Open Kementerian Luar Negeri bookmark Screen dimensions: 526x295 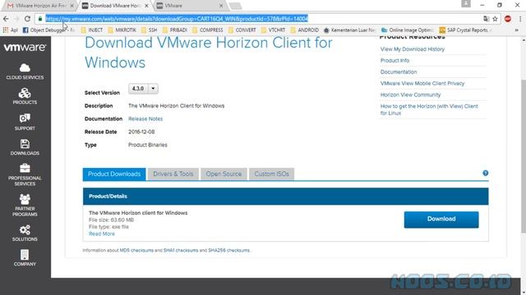[349, 30]
